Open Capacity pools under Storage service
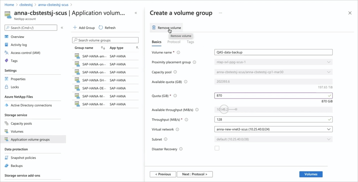The height and width of the screenshot is (182, 358). (21, 123)
